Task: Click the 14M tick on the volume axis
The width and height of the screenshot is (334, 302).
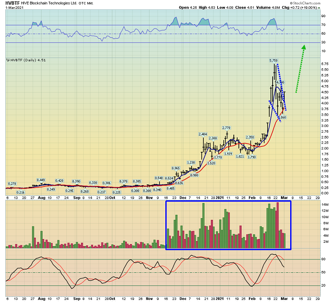Action: point(326,205)
